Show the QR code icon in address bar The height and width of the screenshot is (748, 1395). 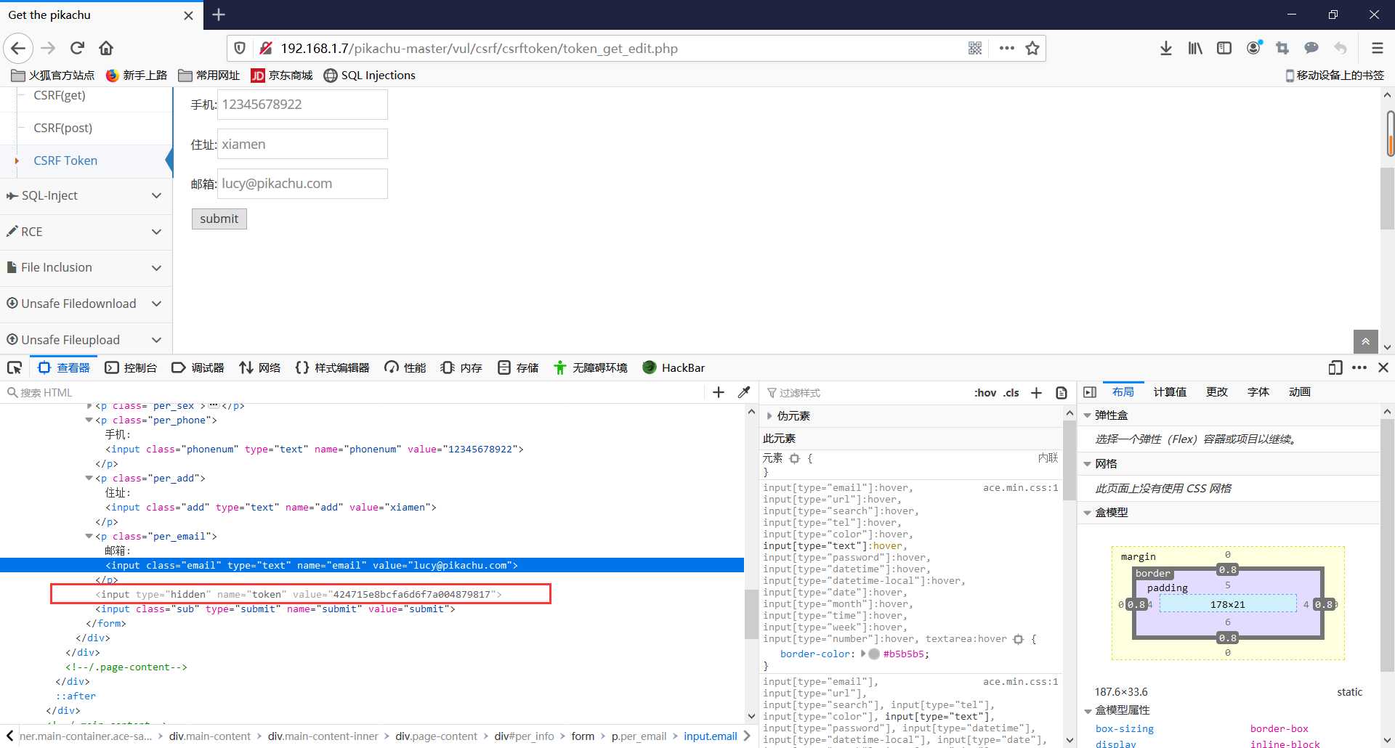coord(975,49)
